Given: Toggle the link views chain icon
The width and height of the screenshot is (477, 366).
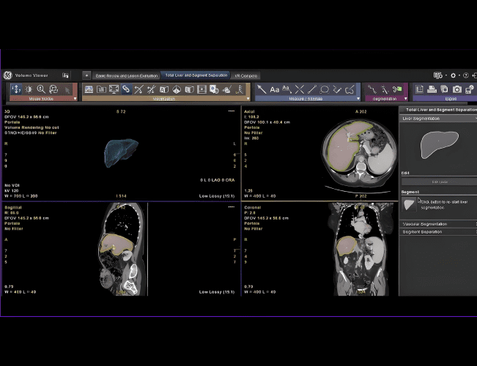Looking at the screenshot, I should [126, 89].
